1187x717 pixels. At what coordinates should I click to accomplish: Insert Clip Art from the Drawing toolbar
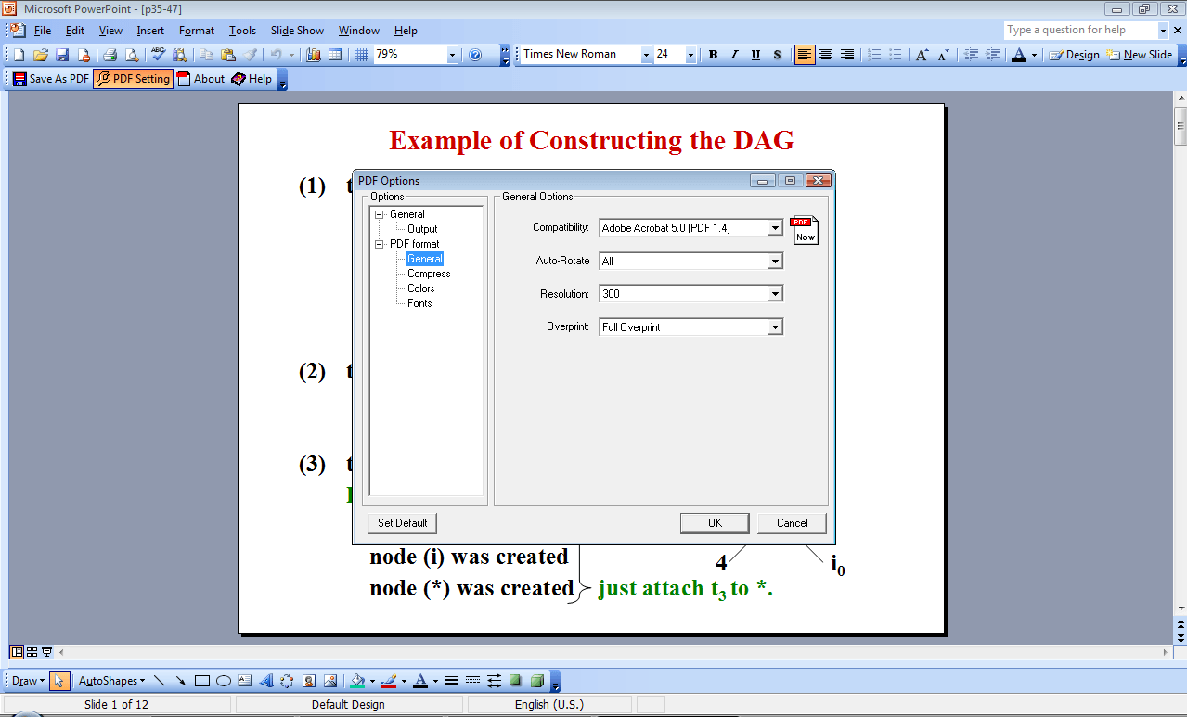[309, 681]
